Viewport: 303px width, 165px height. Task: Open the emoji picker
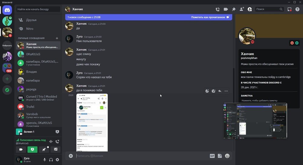coord(227,156)
